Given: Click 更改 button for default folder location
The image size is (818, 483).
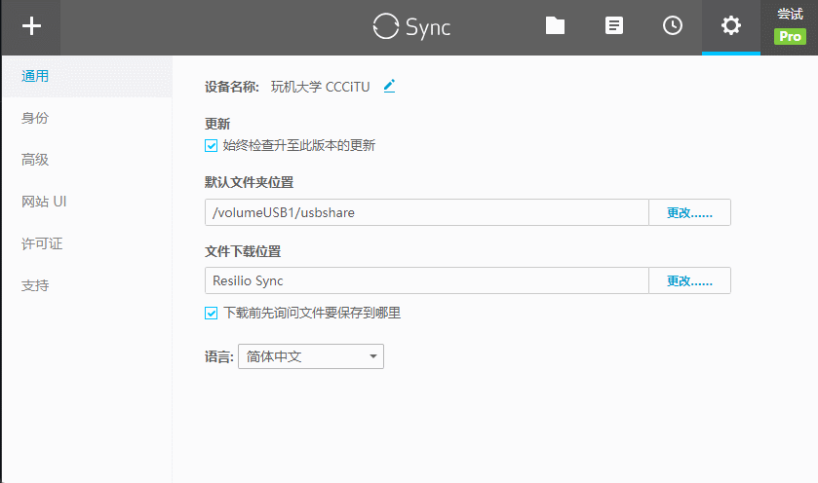Looking at the screenshot, I should [689, 212].
